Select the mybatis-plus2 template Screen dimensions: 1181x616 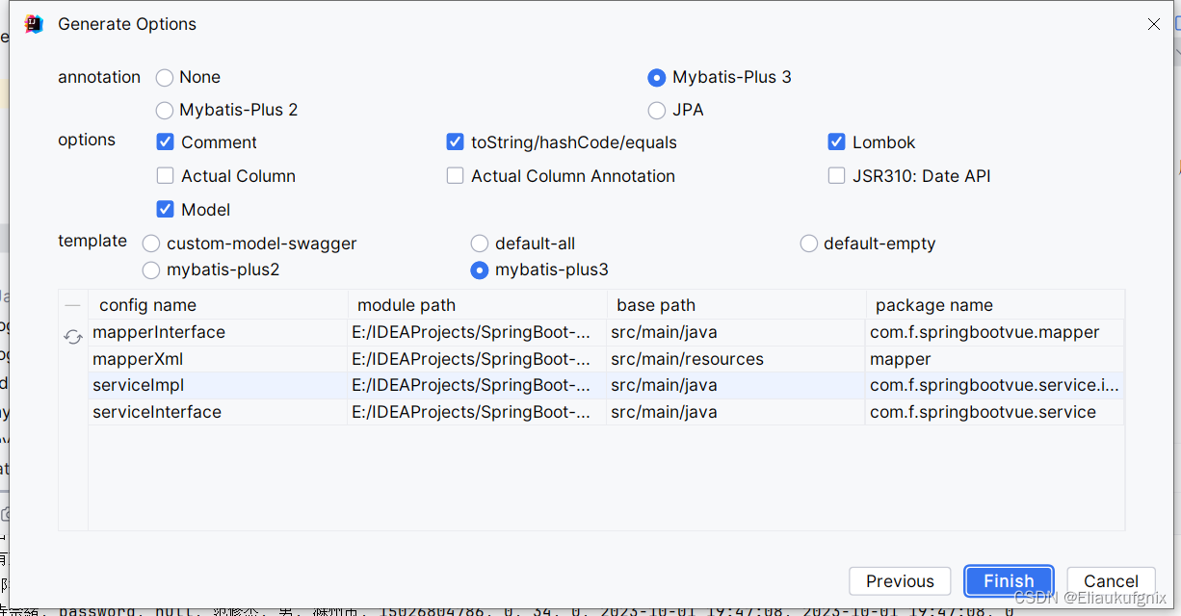151,269
